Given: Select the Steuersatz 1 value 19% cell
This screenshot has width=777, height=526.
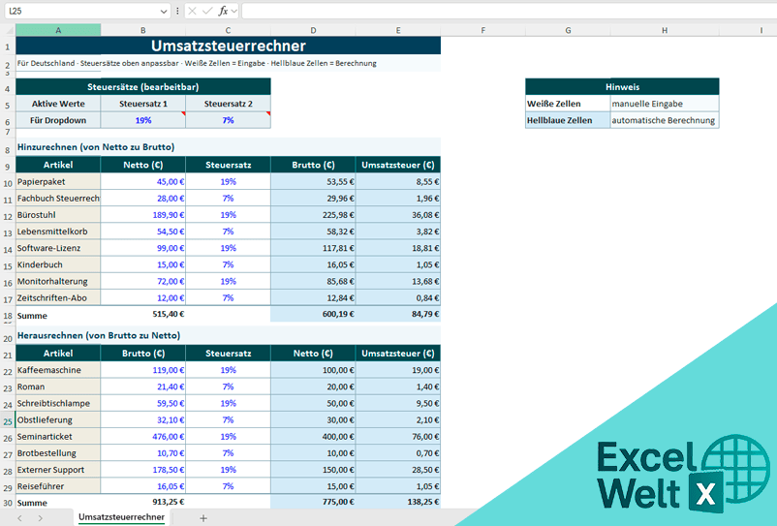Looking at the screenshot, I should 143,120.
